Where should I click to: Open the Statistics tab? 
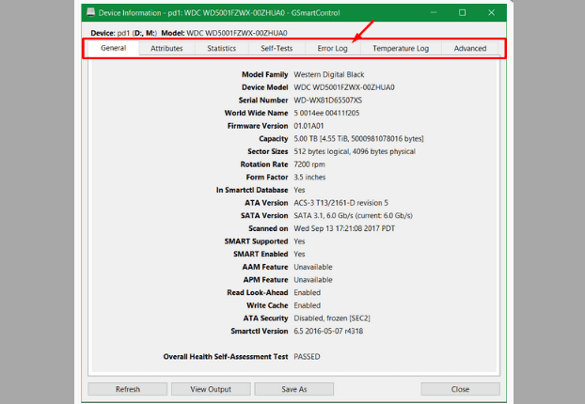click(x=222, y=49)
